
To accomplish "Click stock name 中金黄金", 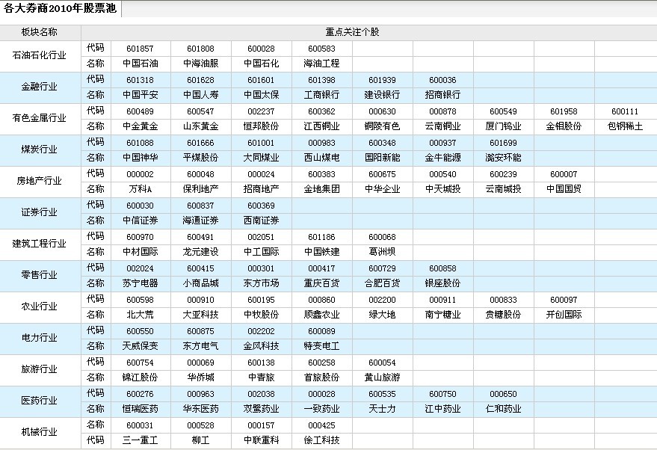I will [x=141, y=126].
